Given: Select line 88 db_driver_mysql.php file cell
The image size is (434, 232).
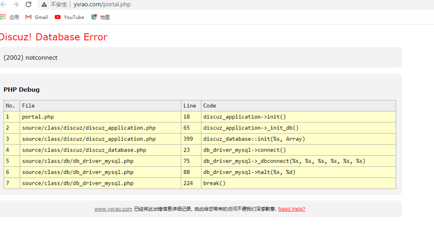Looking at the screenshot, I should tap(100, 172).
